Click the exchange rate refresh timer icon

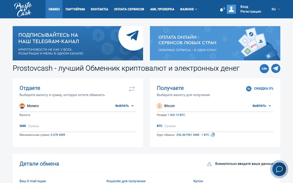[213, 135]
